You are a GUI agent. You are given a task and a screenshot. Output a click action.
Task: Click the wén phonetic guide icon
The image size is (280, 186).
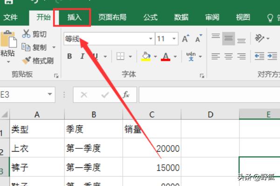[191, 56]
